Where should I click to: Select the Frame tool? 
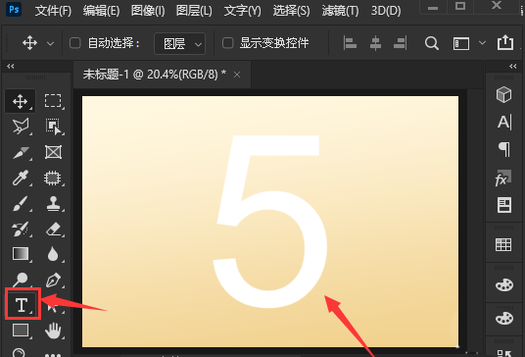53,152
